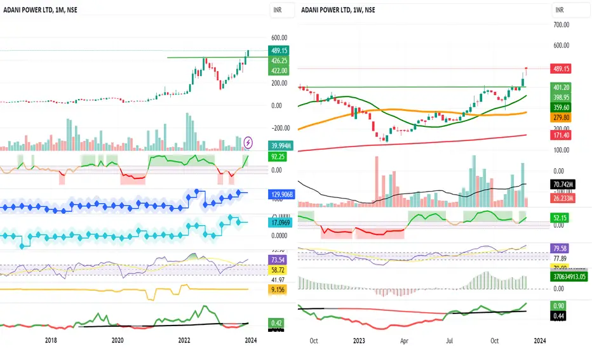This screenshot has width=592, height=349.
Task: Click the 77.89 scale value
Action: [x=560, y=258]
